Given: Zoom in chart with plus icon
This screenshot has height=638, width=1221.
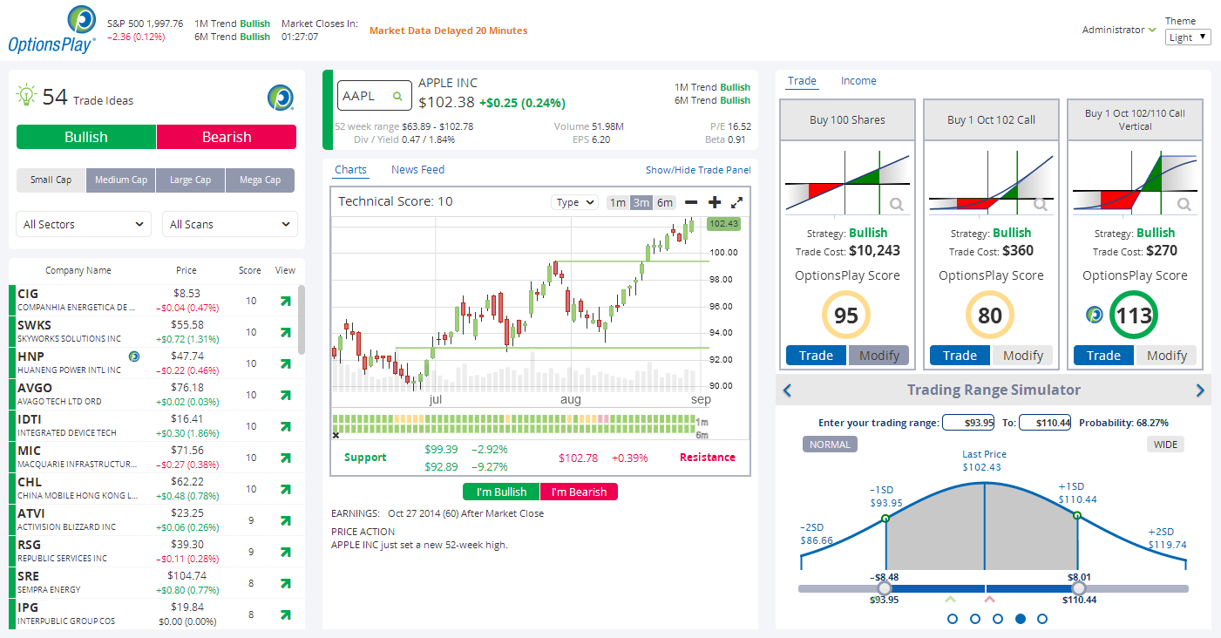Looking at the screenshot, I should click(x=715, y=202).
